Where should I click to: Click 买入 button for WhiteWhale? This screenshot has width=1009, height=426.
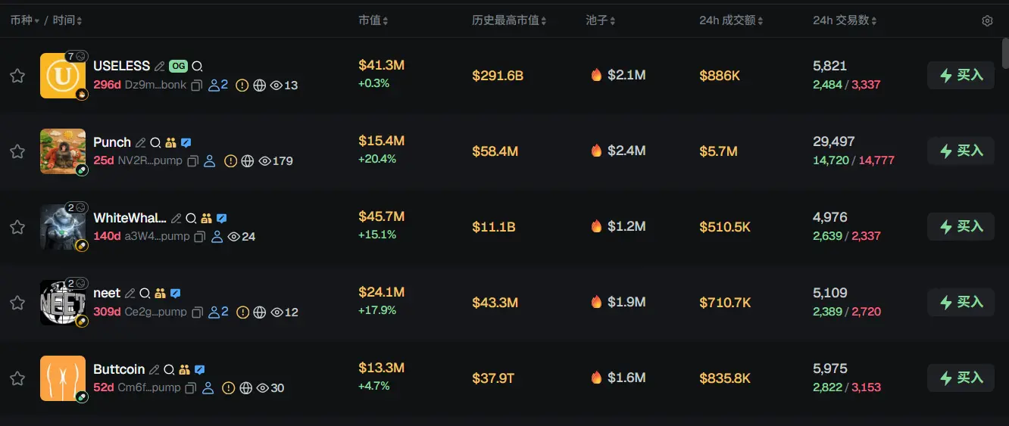pos(961,227)
